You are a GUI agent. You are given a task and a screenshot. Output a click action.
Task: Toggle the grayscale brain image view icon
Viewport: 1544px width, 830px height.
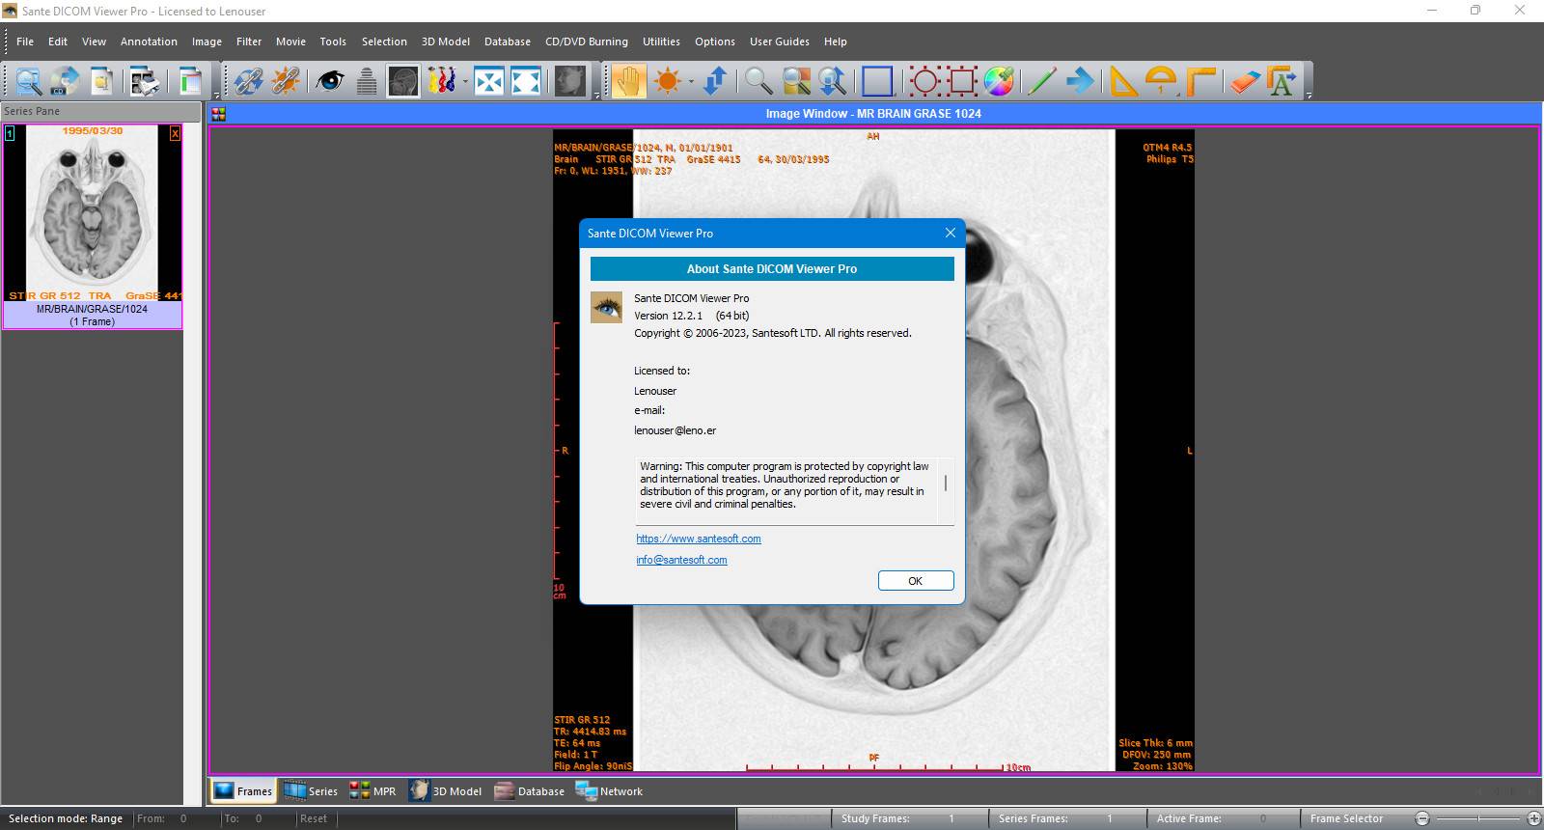coord(403,81)
